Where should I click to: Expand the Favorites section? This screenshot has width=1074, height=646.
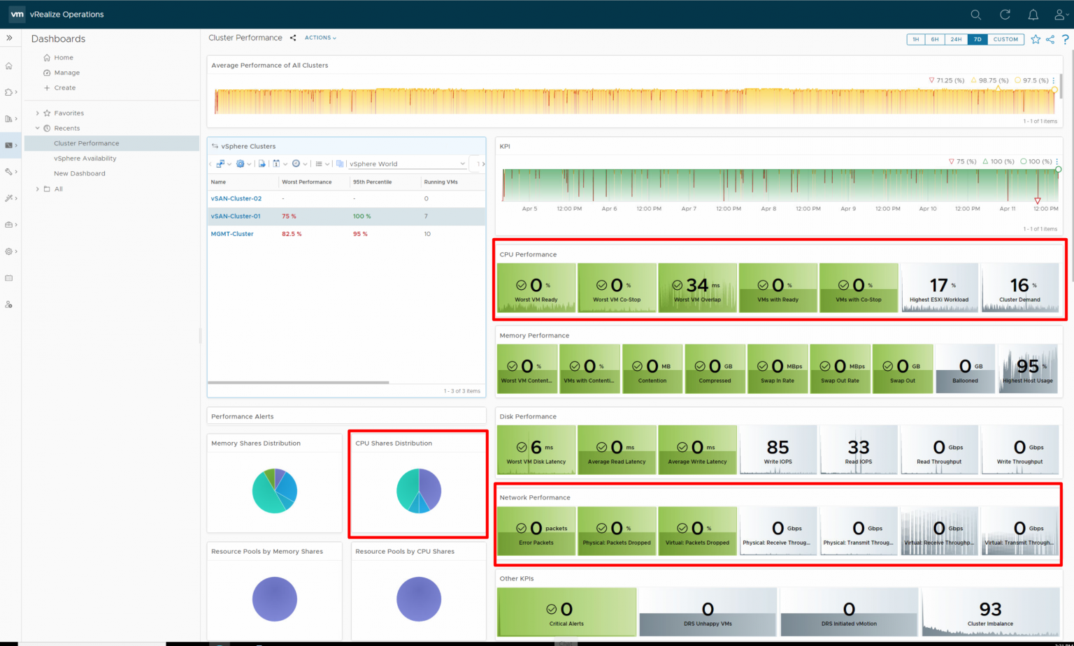click(x=67, y=112)
